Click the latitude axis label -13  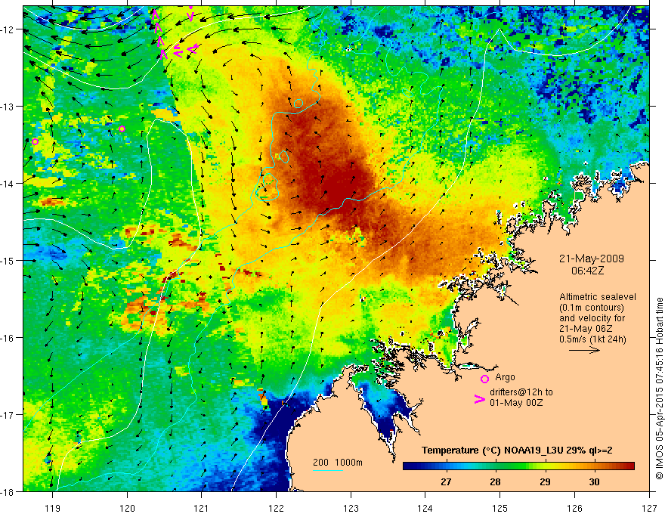8,107
